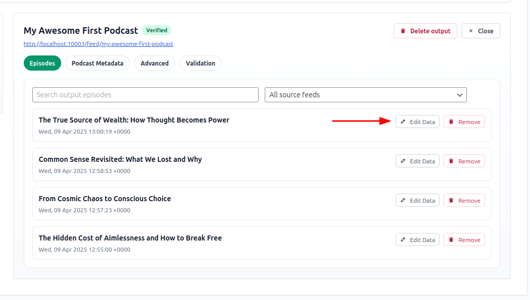
Task: Select the Episodes tab
Action: click(42, 63)
